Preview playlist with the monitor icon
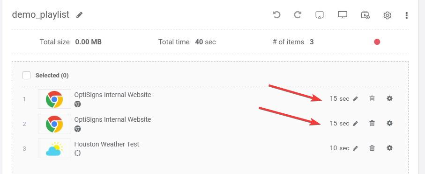 tap(343, 15)
